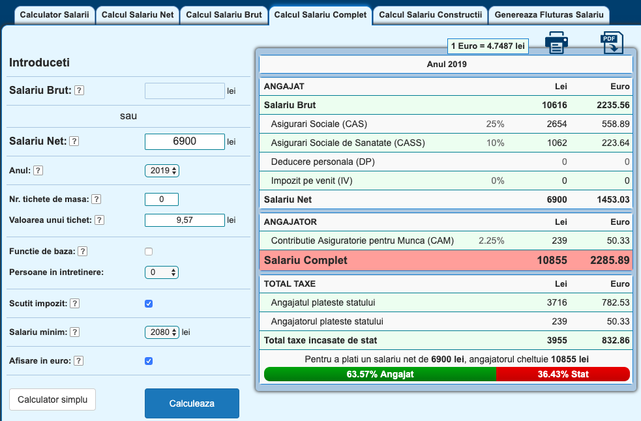Open the Anul 2019 year dropdown
Viewport: 641px width, 421px height.
[x=162, y=171]
